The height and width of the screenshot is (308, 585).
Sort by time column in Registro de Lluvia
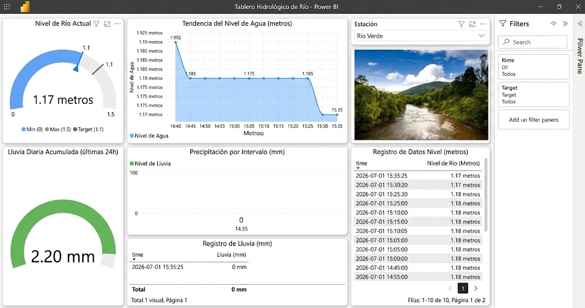[x=138, y=255]
